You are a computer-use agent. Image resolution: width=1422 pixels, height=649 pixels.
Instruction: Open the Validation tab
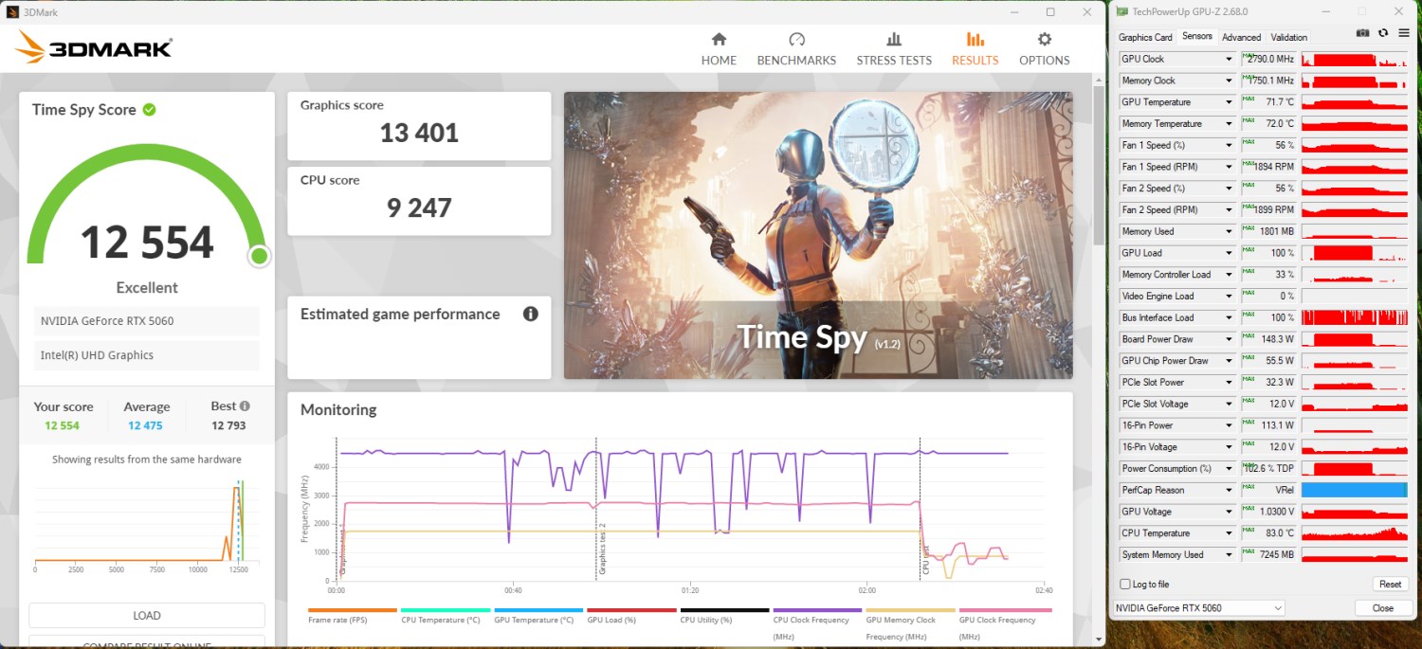(1289, 37)
